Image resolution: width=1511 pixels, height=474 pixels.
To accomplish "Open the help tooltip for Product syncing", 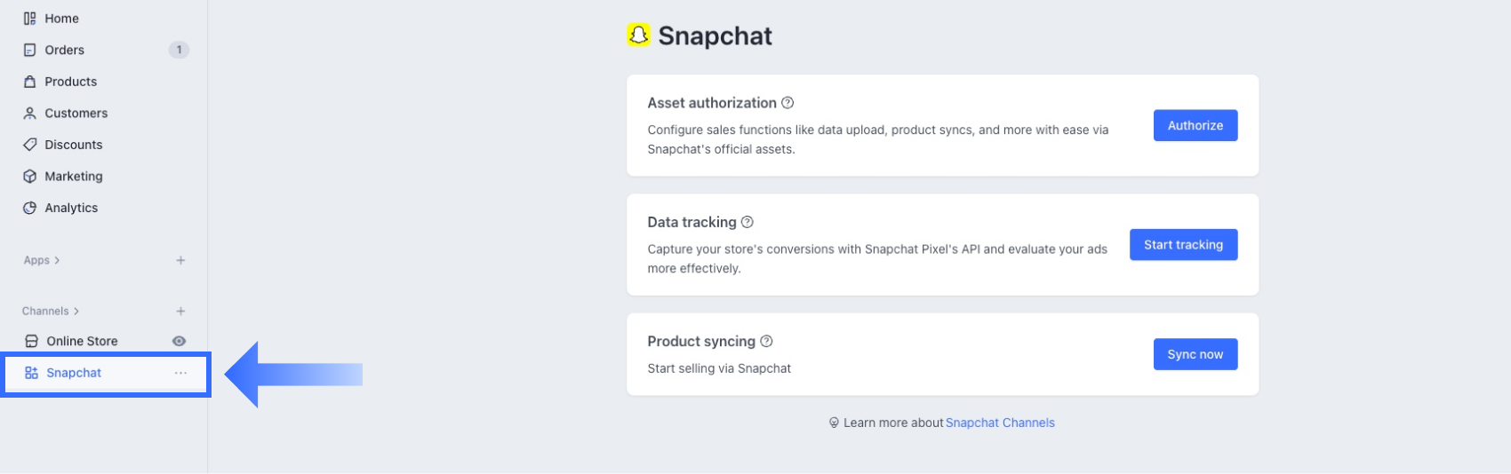I will (766, 341).
